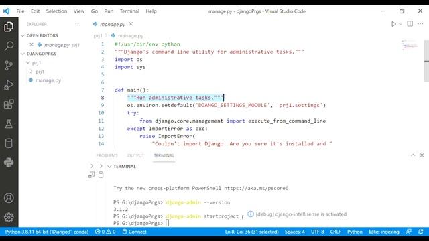
Task: Open editor More Actions ellipsis
Action: pos(420,24)
